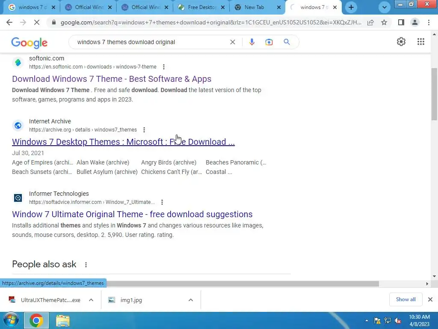Image resolution: width=438 pixels, height=329 pixels.
Task: Share this page from the address bar
Action: point(370,22)
